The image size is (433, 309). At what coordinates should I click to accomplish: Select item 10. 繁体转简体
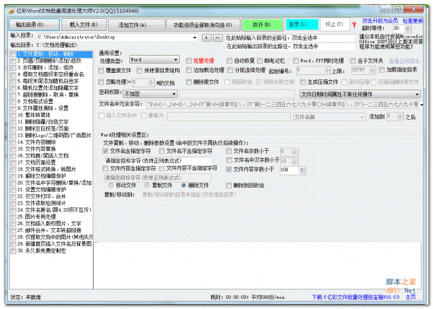tap(34, 115)
